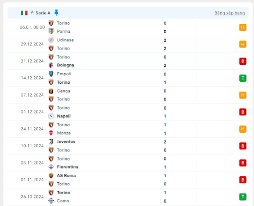Click the Como club crest
Screen dimensions: 254x206
[x=51, y=201]
